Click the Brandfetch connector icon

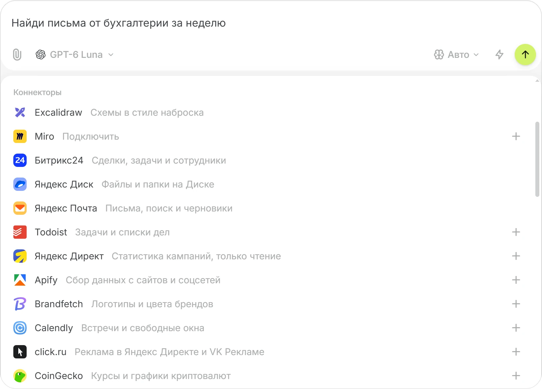coord(20,304)
